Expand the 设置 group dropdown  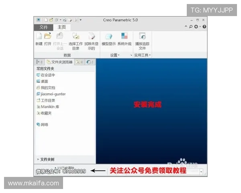click(x=114, y=55)
